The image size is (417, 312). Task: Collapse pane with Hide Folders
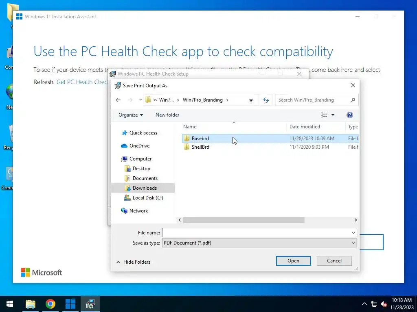point(133,262)
